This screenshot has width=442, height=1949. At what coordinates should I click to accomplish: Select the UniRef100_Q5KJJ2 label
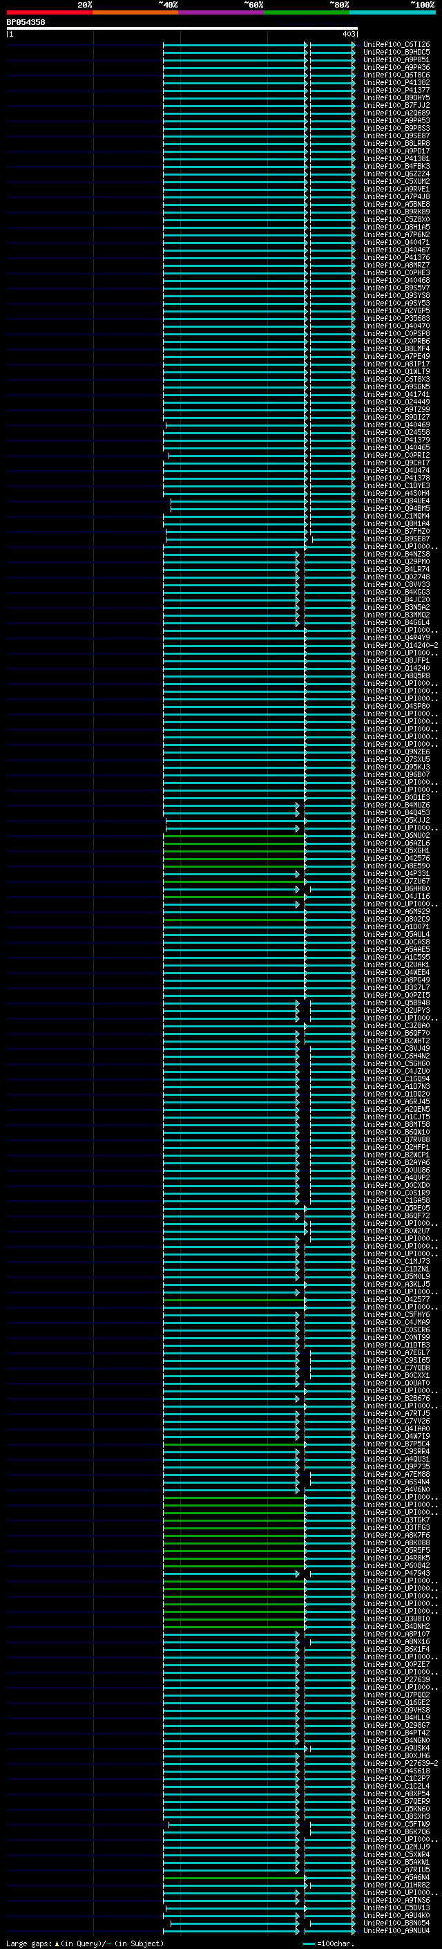point(396,820)
